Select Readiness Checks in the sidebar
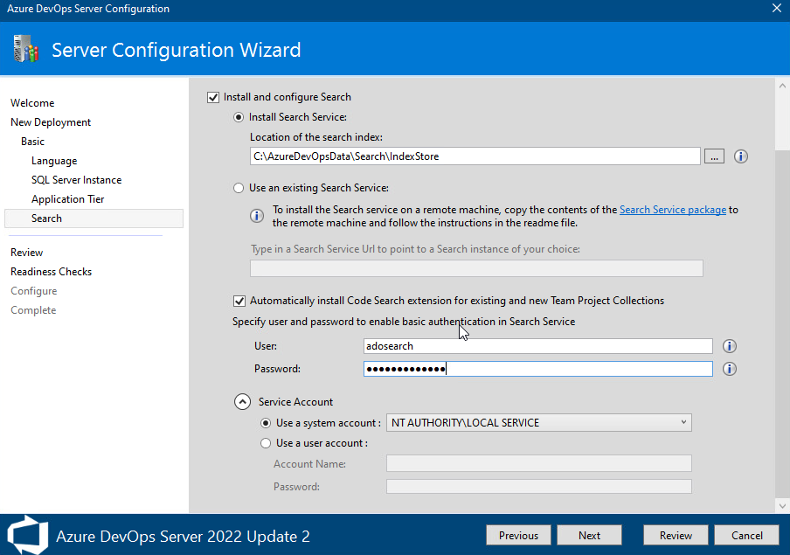 (51, 271)
